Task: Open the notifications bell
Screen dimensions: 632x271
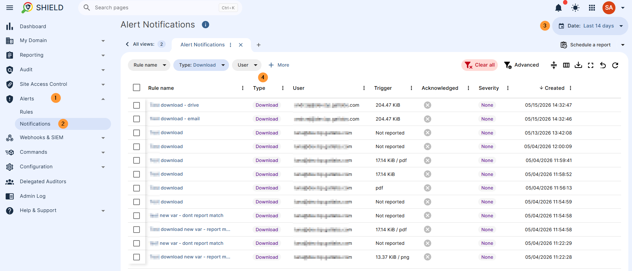Action: point(558,8)
